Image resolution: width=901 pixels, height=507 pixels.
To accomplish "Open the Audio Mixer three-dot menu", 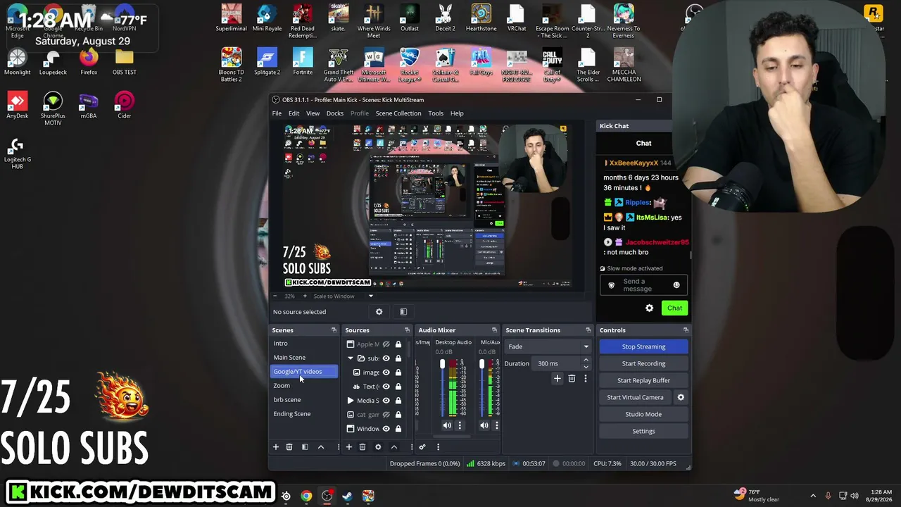I will pyautogui.click(x=438, y=447).
